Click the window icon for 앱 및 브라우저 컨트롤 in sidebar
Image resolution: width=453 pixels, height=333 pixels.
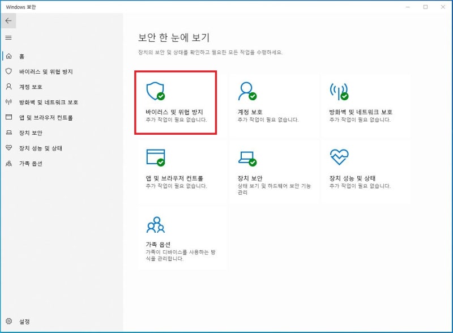coord(9,117)
